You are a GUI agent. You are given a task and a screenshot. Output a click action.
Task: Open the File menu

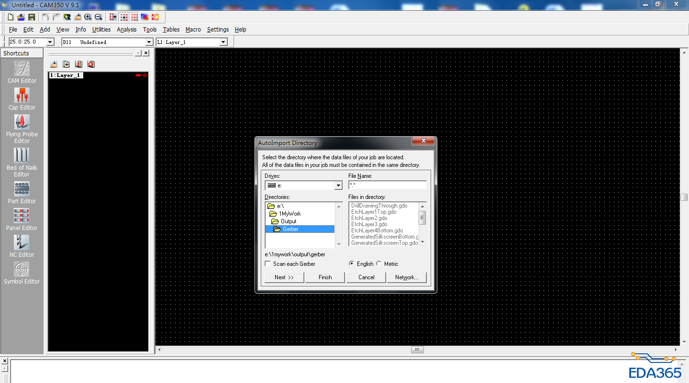(x=13, y=30)
